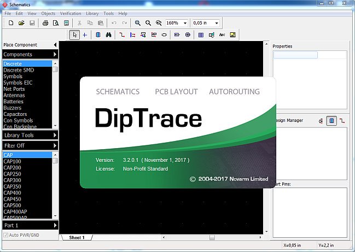Cut selection with scissors icon
Image resolution: width=355 pixels, height=252 pixels.
pyautogui.click(x=79, y=23)
